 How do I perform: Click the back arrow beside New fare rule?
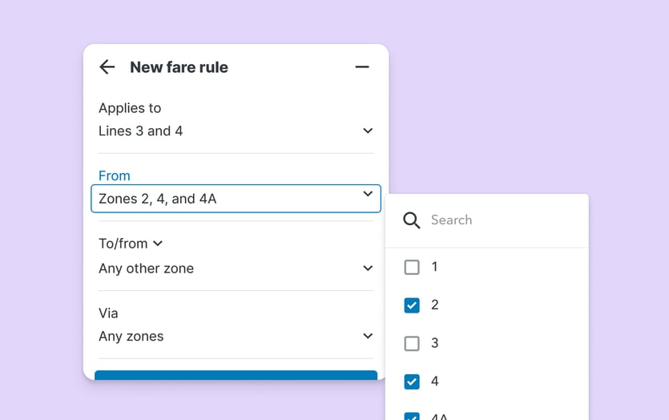pos(107,67)
